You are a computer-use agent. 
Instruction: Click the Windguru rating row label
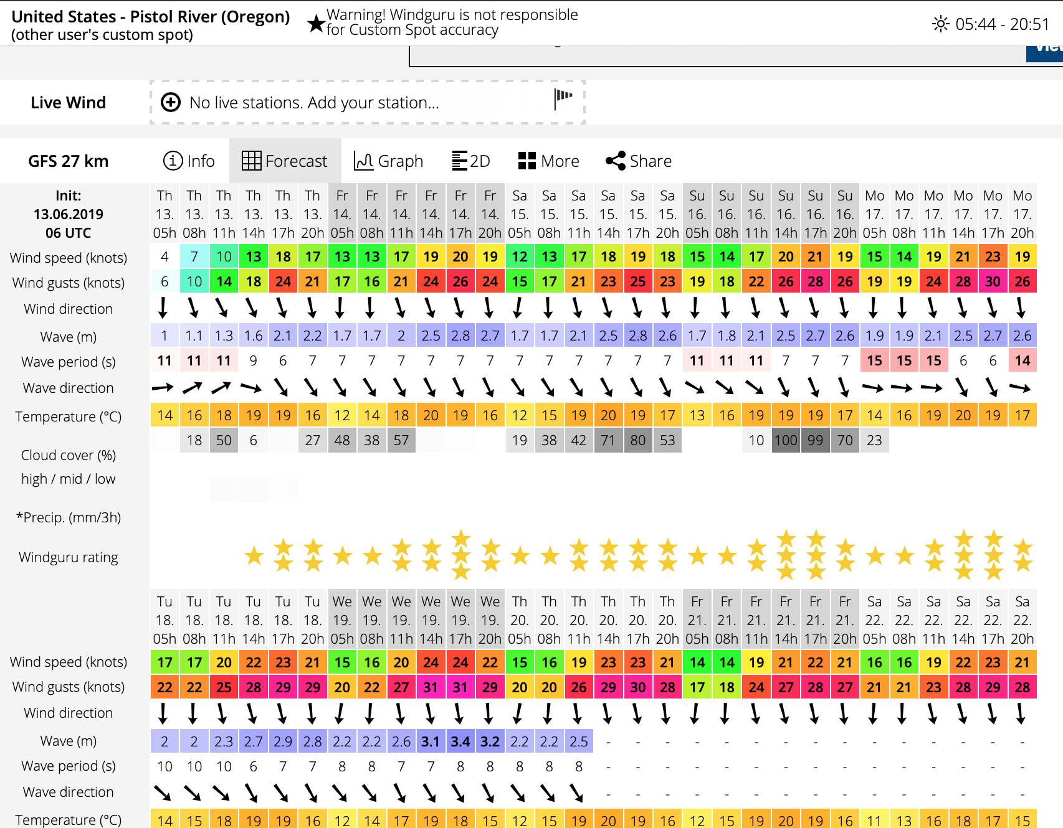(x=69, y=557)
